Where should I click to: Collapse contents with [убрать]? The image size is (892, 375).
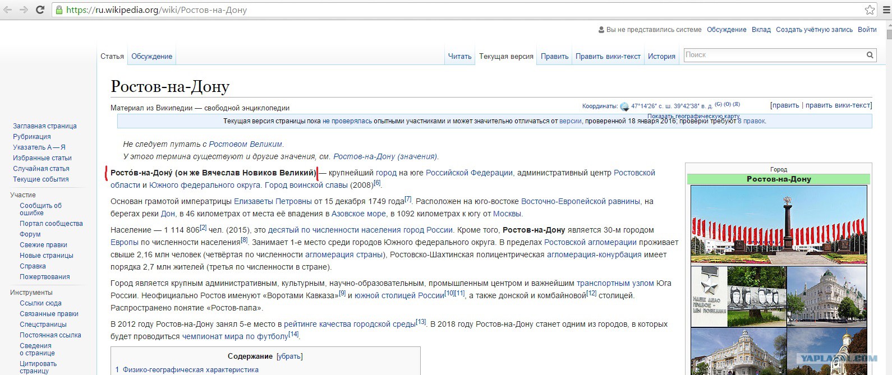point(289,357)
